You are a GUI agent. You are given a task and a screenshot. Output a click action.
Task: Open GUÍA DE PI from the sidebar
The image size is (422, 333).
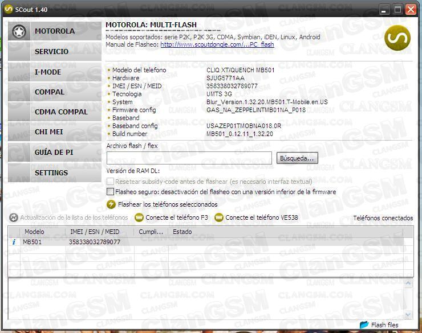55,152
